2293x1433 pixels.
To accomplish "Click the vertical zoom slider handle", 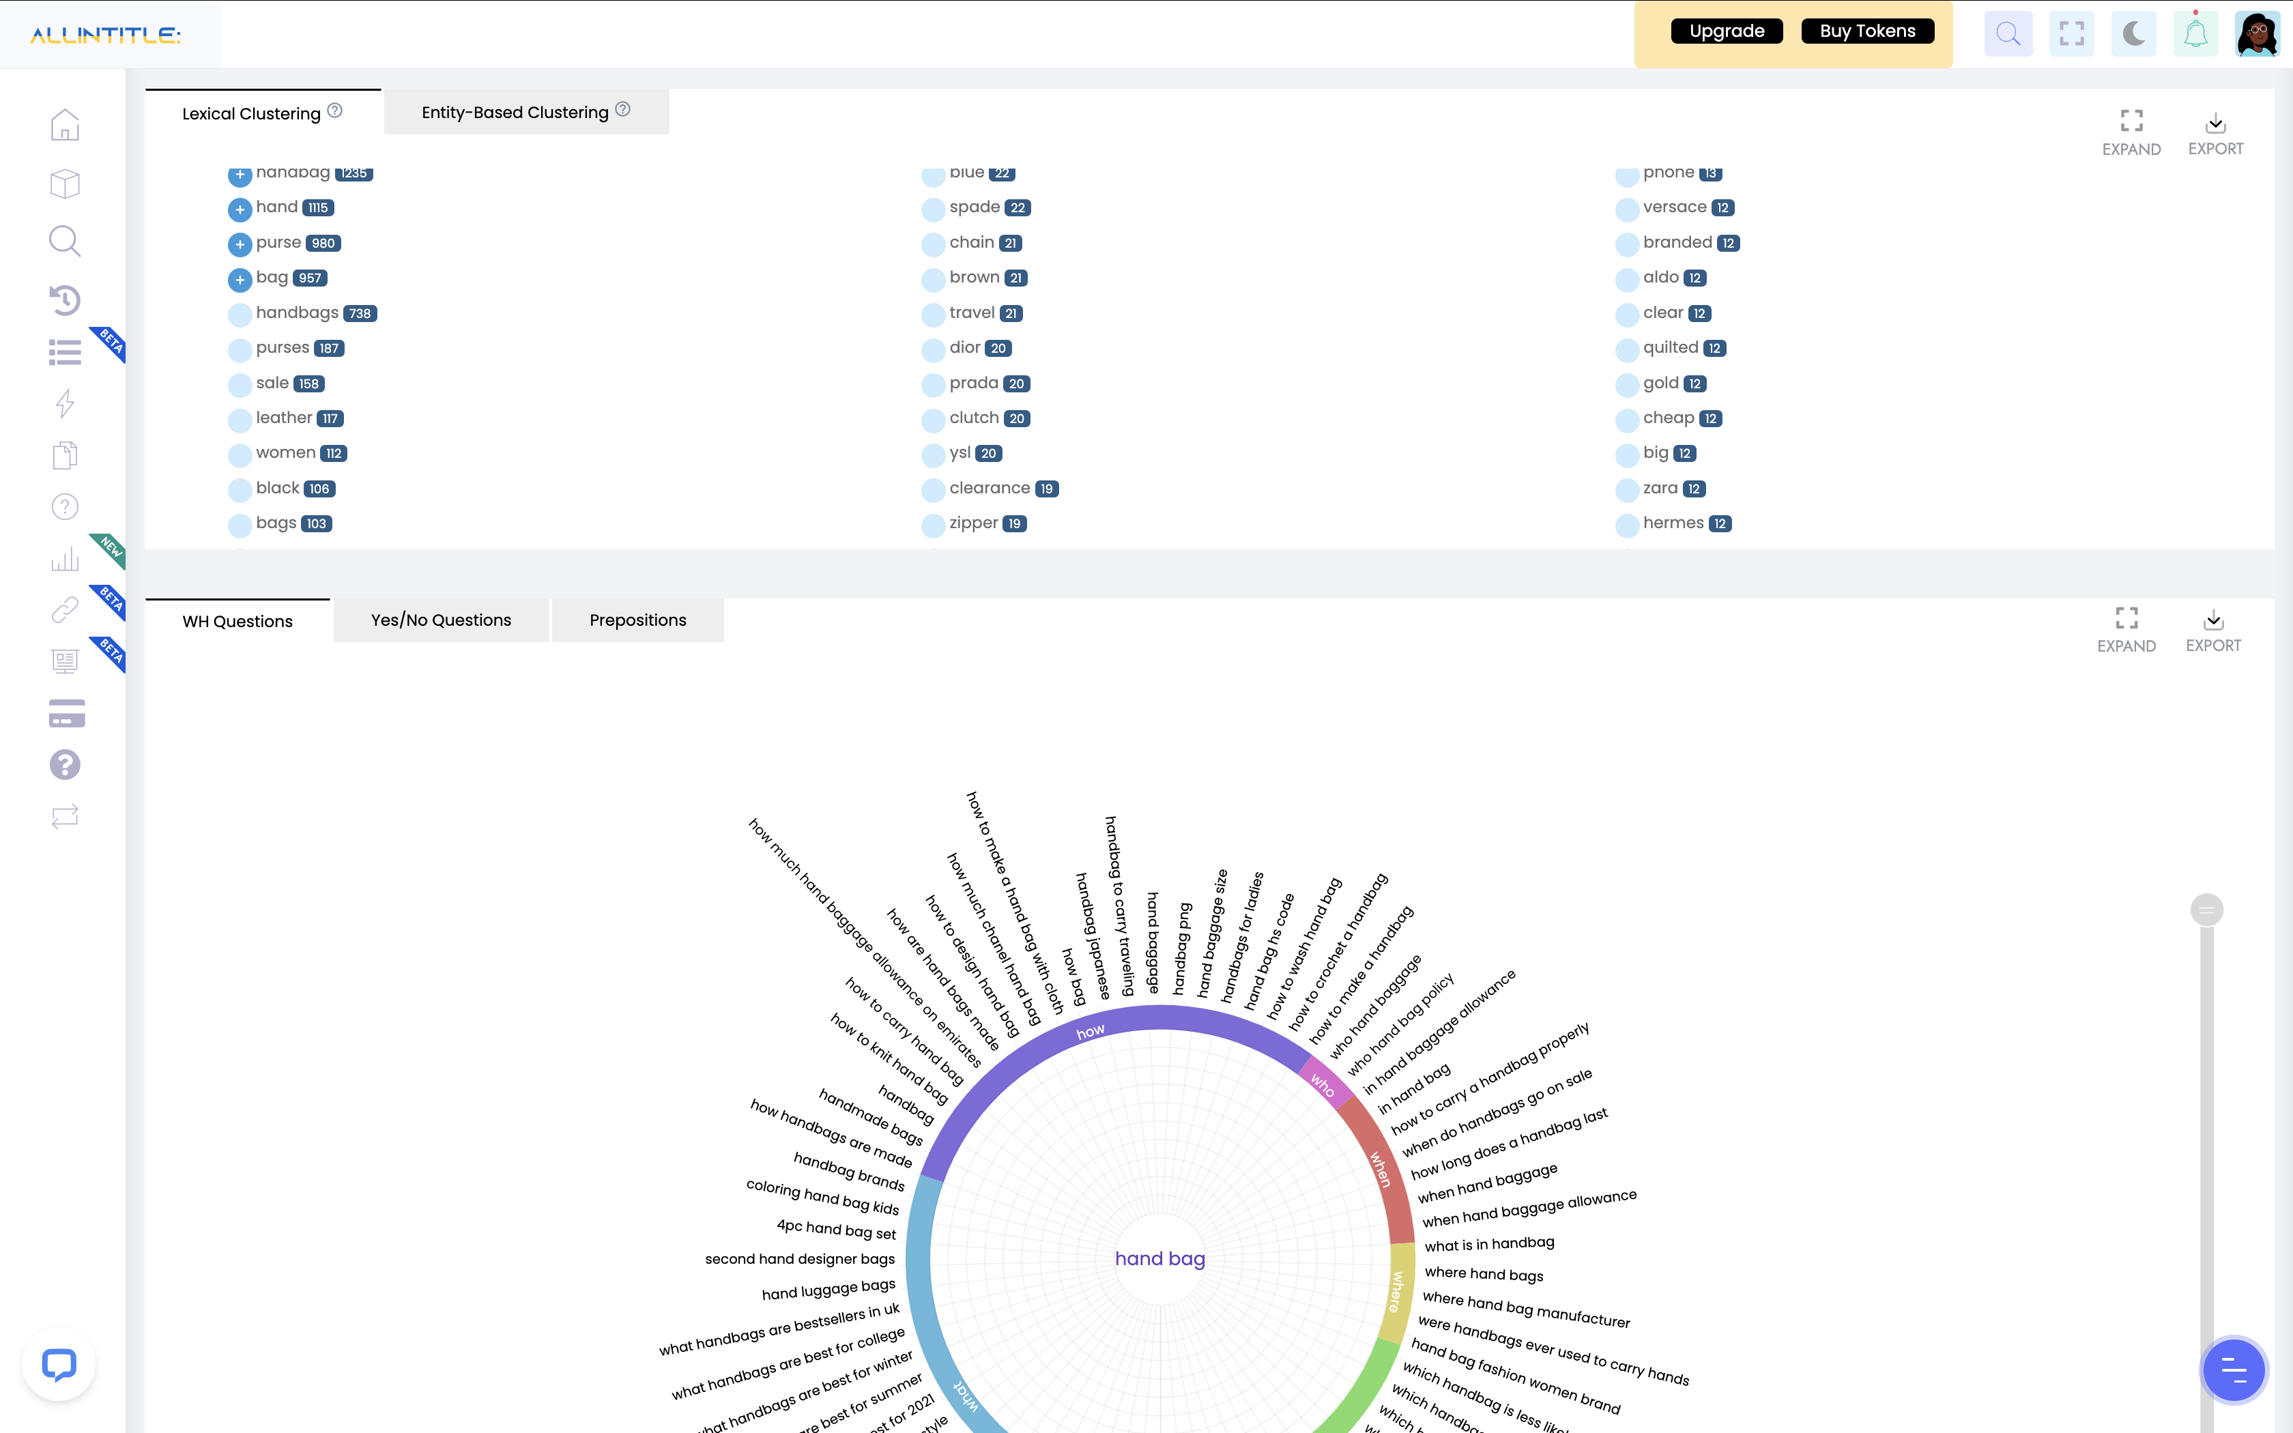I will click(2207, 910).
